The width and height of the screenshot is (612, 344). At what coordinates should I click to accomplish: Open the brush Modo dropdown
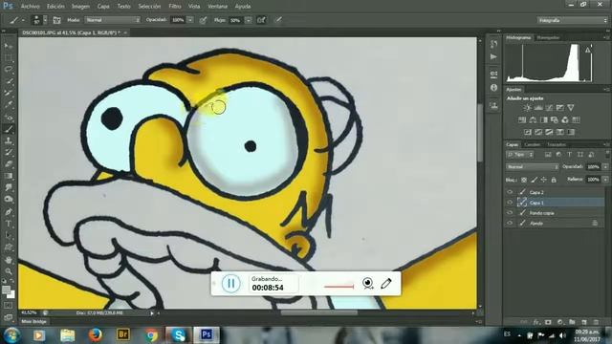(x=113, y=20)
